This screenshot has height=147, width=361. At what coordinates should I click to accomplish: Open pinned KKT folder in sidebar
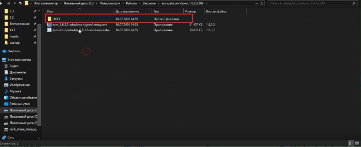[12, 30]
